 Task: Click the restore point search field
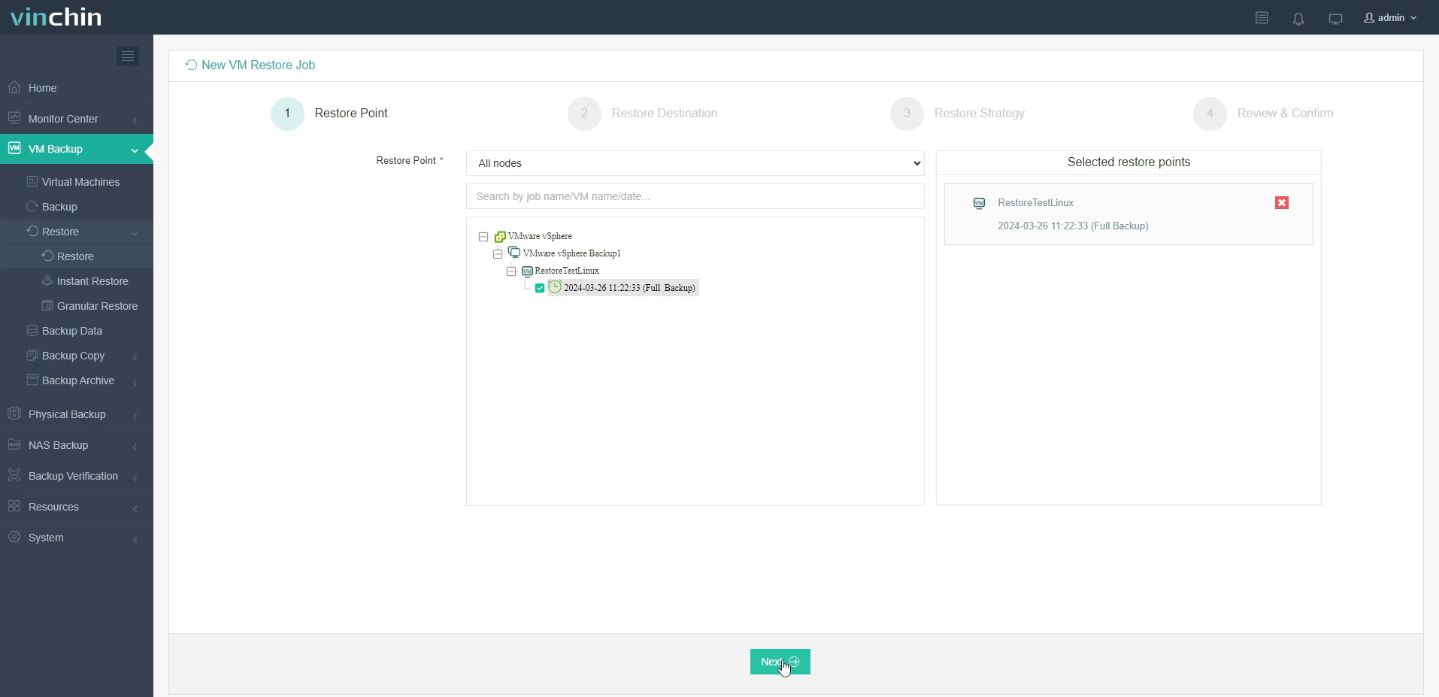(x=695, y=196)
